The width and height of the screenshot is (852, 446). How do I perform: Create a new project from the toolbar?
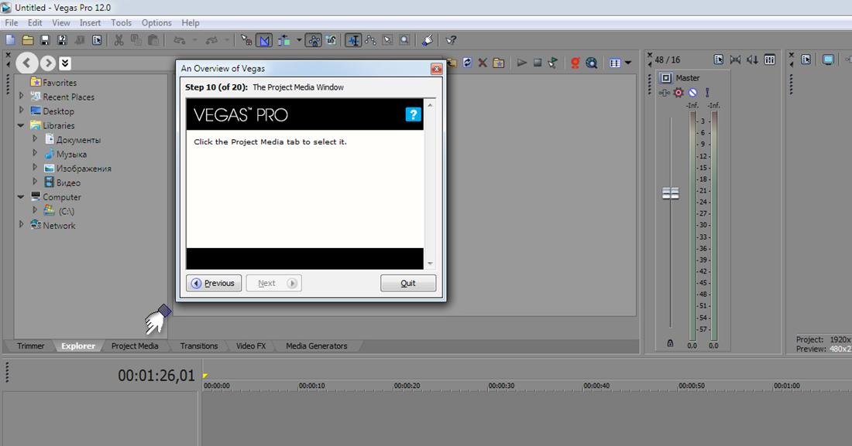[10, 40]
